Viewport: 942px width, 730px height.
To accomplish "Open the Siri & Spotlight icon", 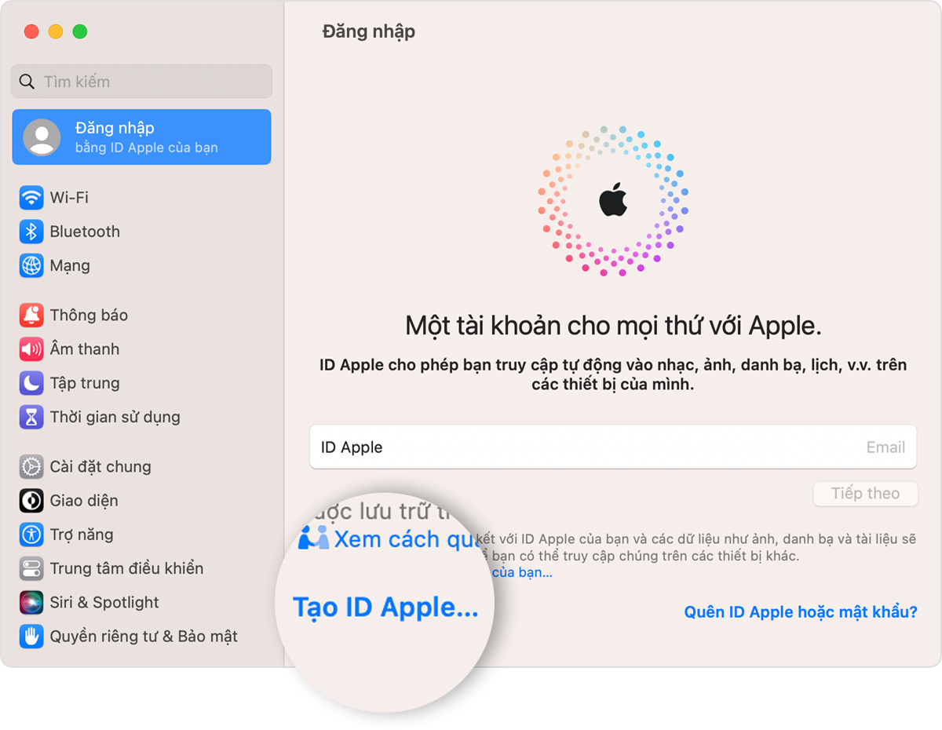I will coord(31,602).
